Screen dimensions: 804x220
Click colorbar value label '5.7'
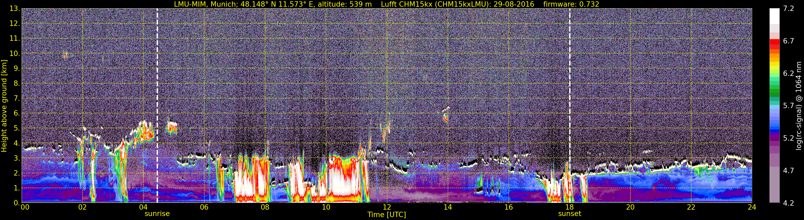click(x=789, y=106)
